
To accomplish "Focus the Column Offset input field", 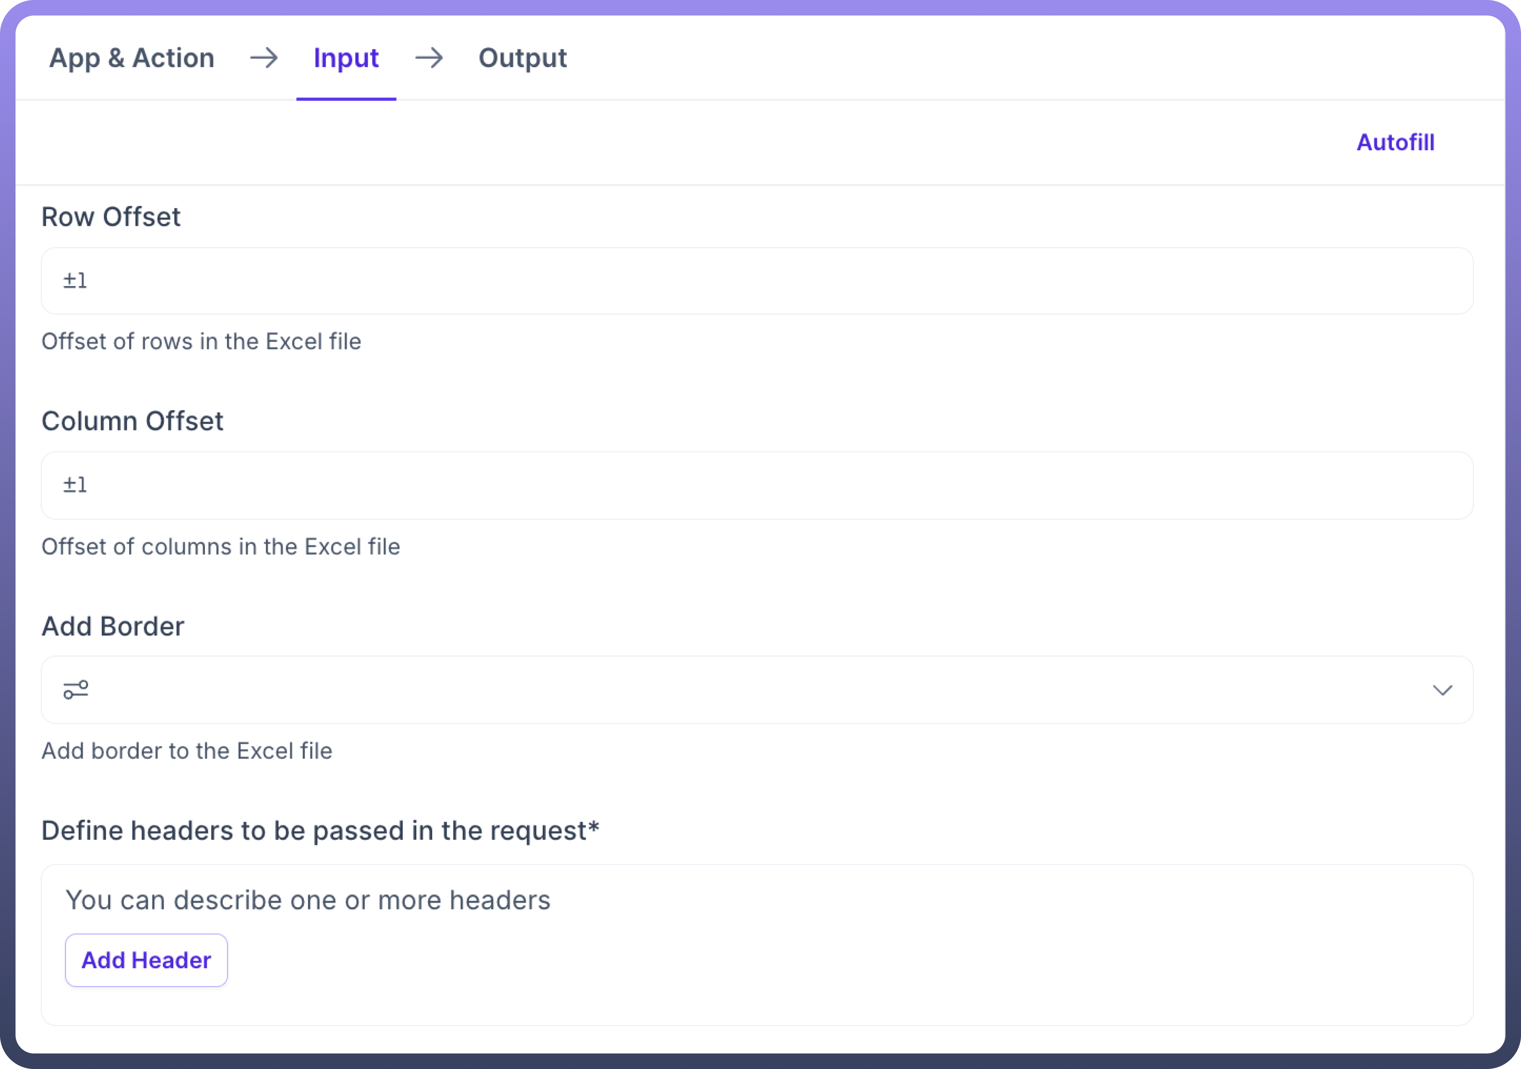I will coord(757,485).
